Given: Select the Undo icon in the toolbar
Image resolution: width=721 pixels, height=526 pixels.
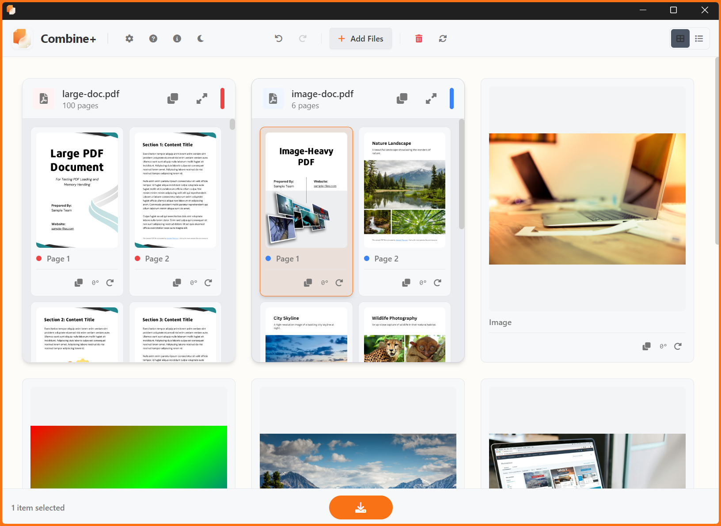Looking at the screenshot, I should point(278,38).
